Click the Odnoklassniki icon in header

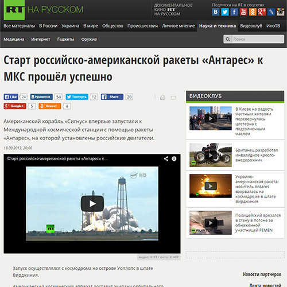click(x=253, y=12)
